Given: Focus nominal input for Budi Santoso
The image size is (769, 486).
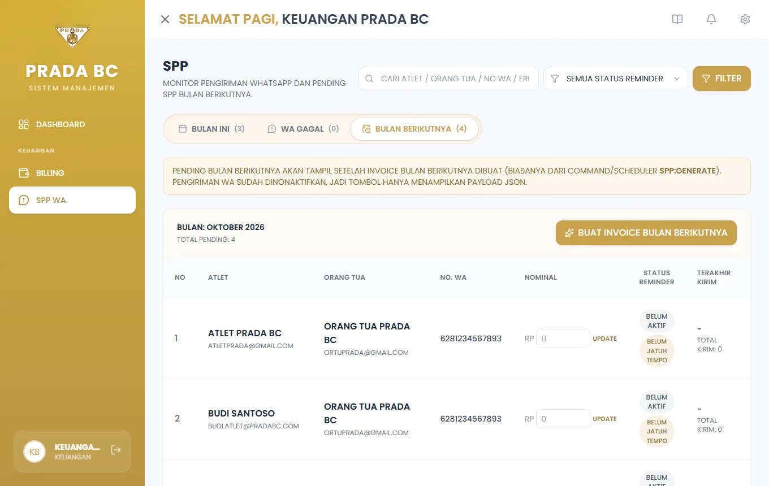Looking at the screenshot, I should [x=563, y=419].
